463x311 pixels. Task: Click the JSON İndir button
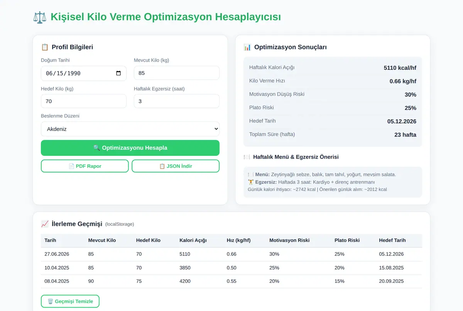[176, 166]
